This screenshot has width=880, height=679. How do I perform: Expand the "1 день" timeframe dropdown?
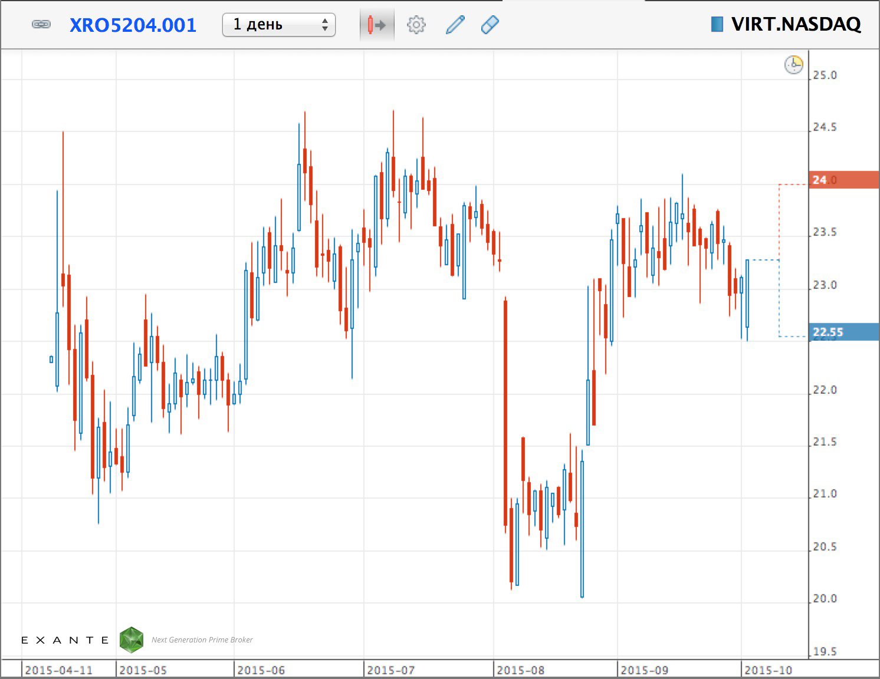[x=278, y=25]
